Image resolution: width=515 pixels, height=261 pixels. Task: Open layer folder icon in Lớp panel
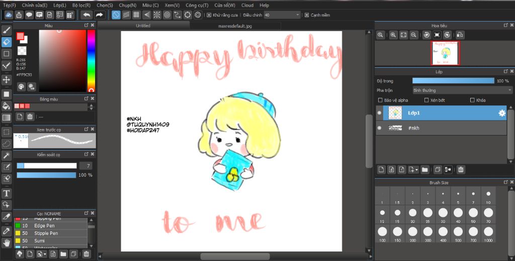[x=425, y=170]
